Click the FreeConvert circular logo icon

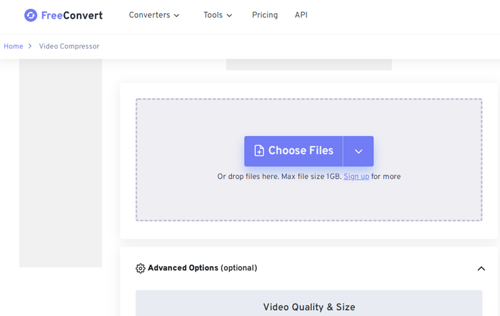[x=31, y=15]
